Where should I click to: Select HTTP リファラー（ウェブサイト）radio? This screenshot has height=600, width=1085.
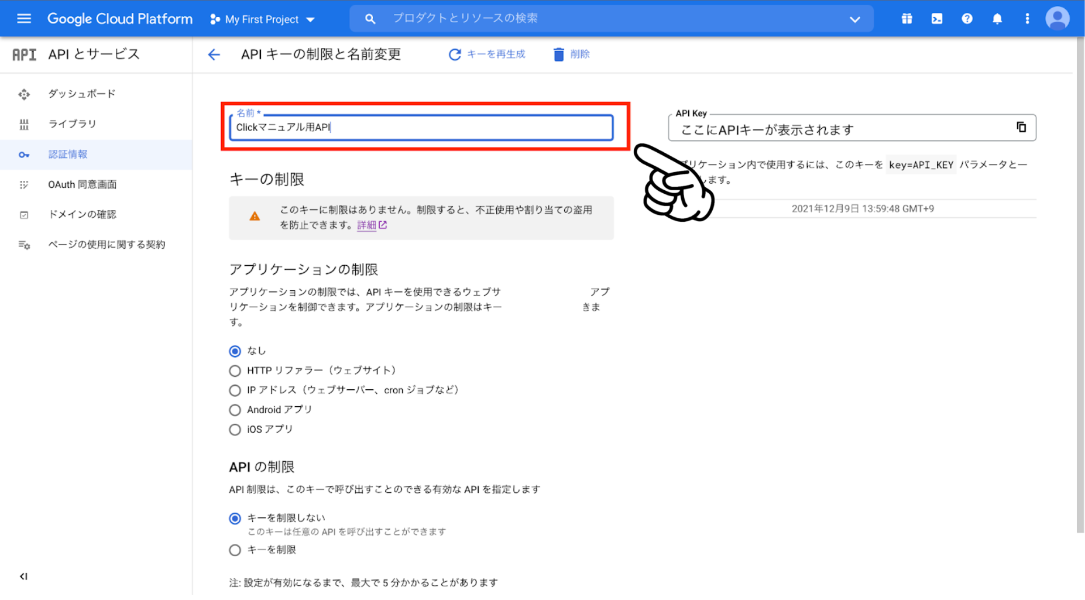click(x=235, y=371)
